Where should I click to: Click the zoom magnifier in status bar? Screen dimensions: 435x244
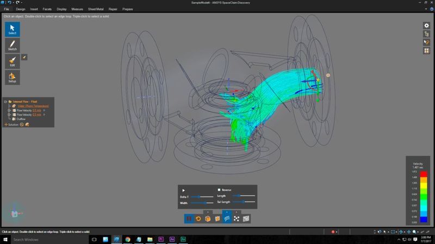click(x=414, y=232)
